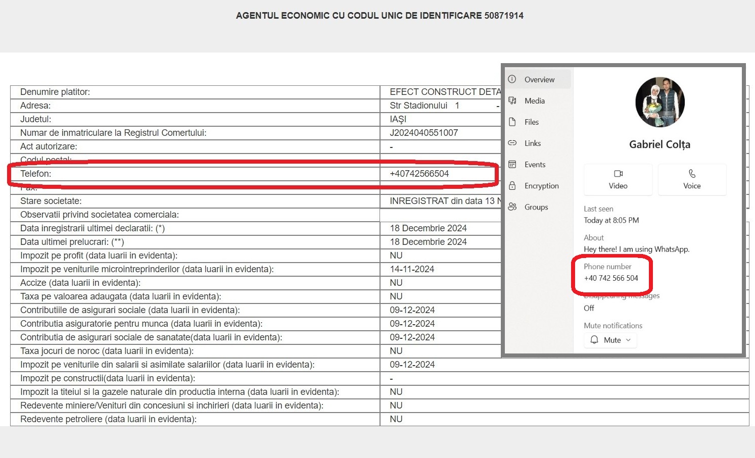Click the 'Adresa:' label
Image resolution: width=755 pixels, height=458 pixels.
[35, 106]
